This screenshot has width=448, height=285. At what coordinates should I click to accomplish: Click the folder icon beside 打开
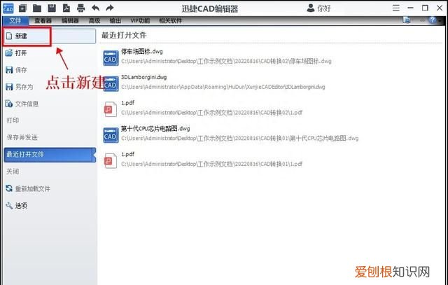tap(9, 53)
